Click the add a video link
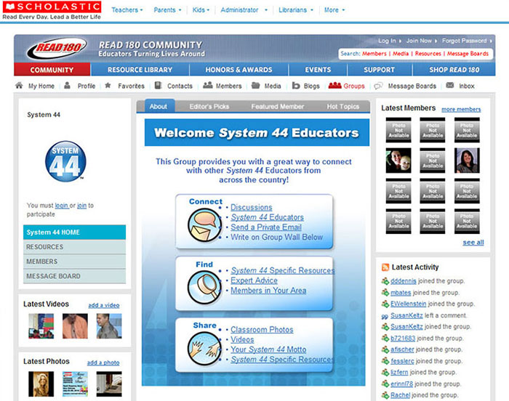Image resolution: width=509 pixels, height=401 pixels. tap(104, 305)
